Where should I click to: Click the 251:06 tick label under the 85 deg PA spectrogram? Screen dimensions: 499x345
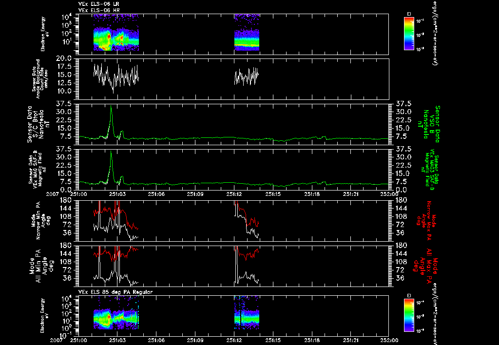point(156,340)
